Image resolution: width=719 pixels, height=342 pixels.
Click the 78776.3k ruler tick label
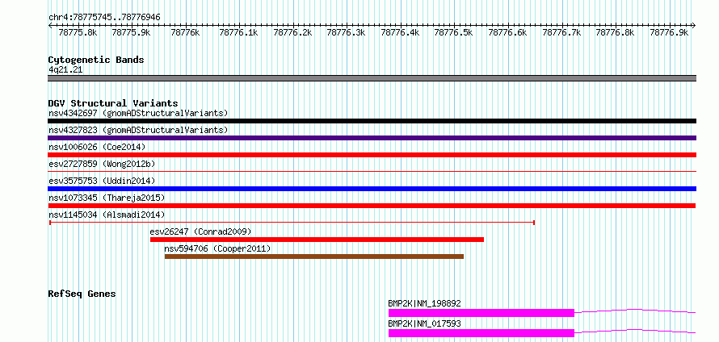tap(347, 32)
